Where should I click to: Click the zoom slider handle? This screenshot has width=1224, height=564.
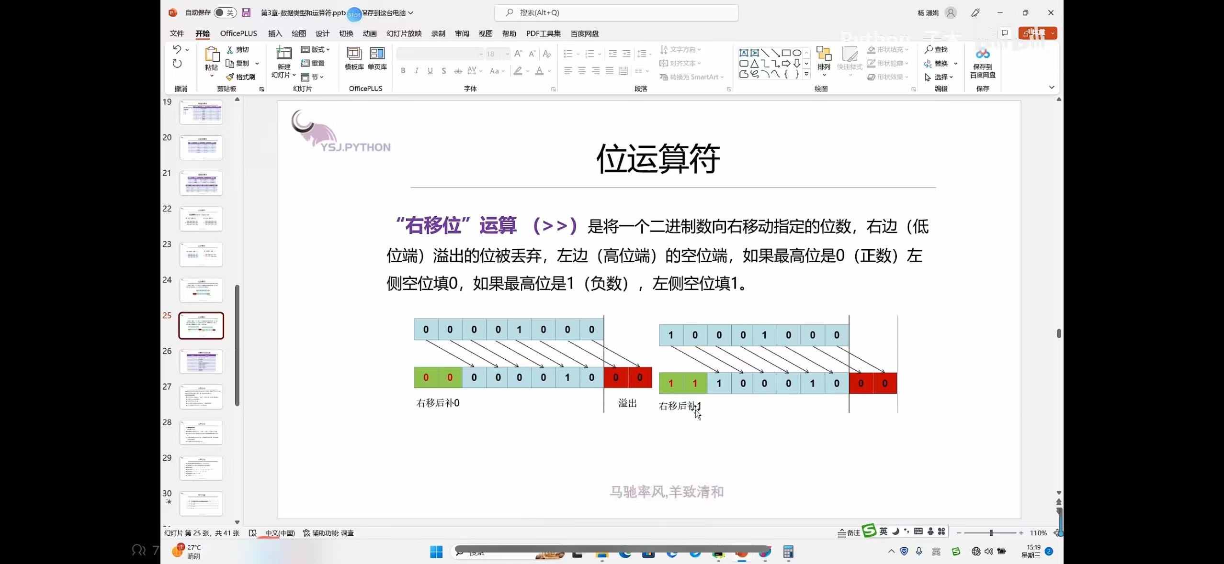(x=991, y=533)
